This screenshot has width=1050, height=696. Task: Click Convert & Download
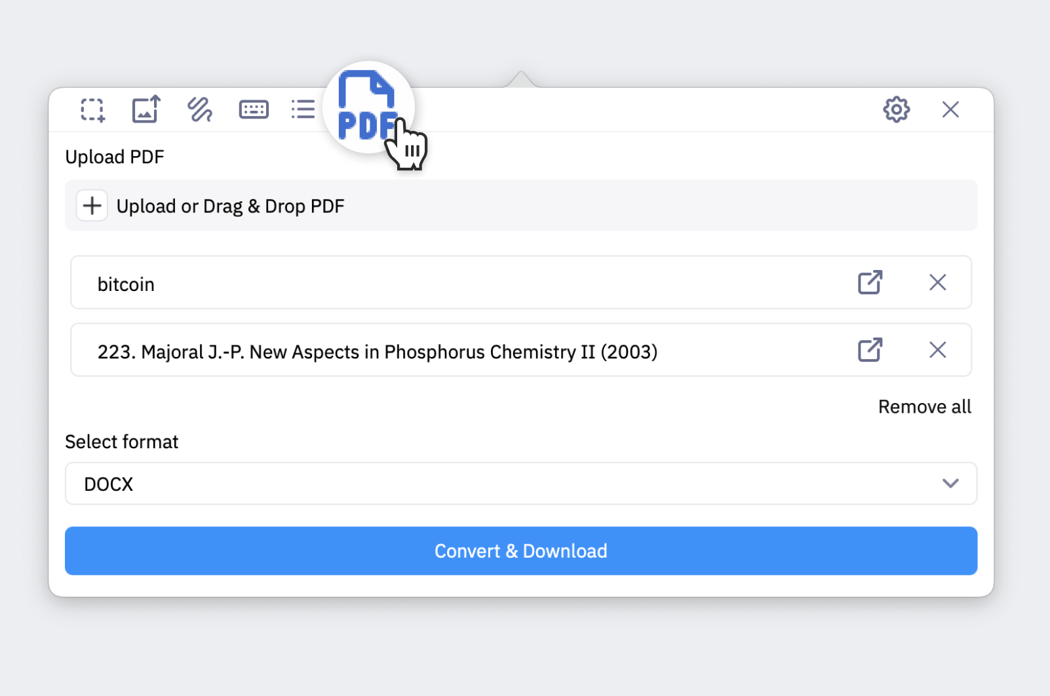tap(520, 551)
